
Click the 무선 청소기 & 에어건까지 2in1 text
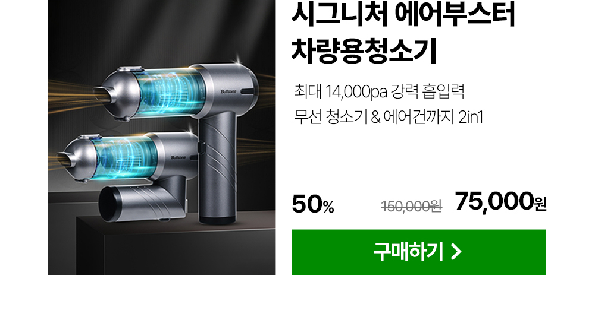pos(389,116)
